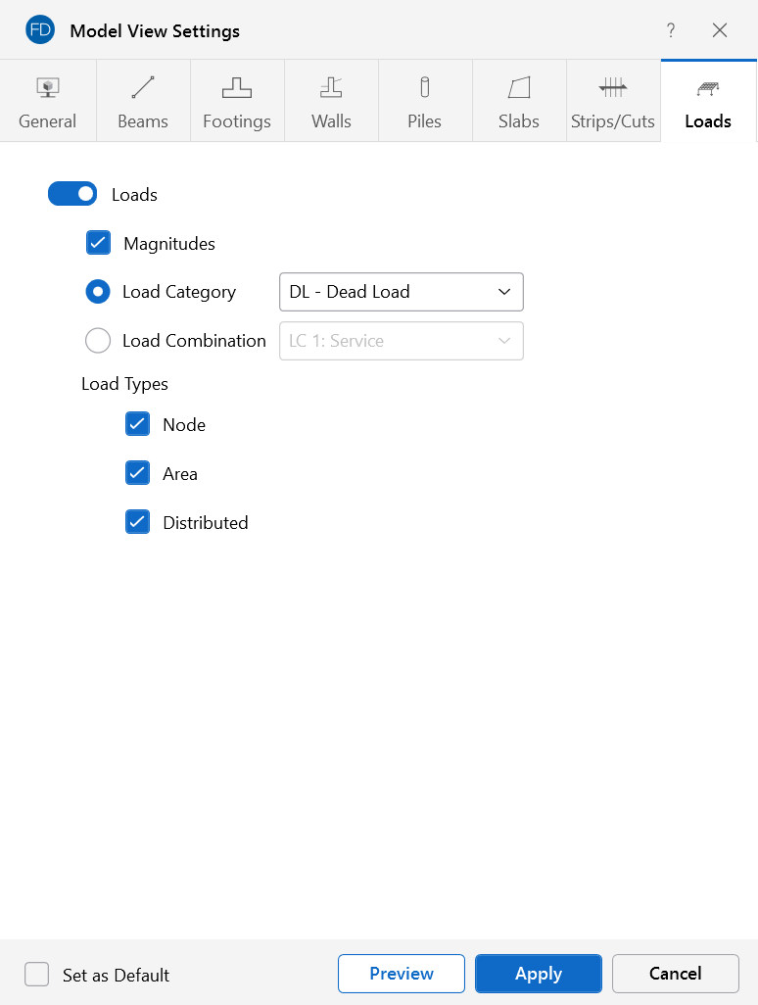Open the LC 1: Service dropdown

[x=401, y=341]
